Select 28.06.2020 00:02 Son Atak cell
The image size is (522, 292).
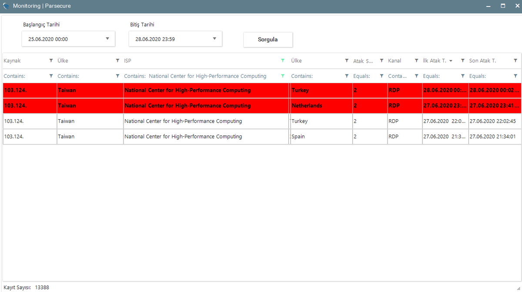point(495,91)
